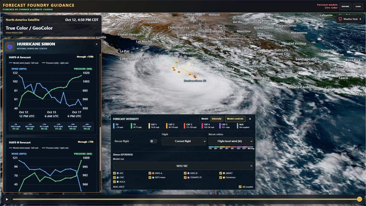Uncheck the GEFS mean checkbox

tap(150, 177)
